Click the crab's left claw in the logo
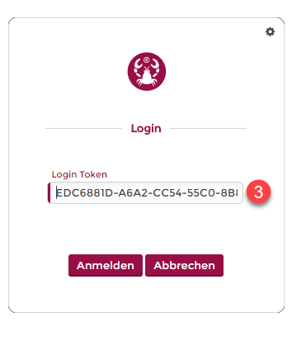Screen dimensions: 306x341 [138, 65]
